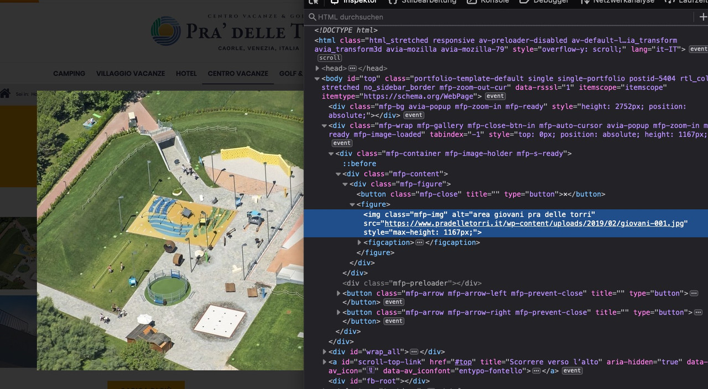The image size is (708, 389).
Task: Collapse the mfp-content div node
Action: coord(339,174)
